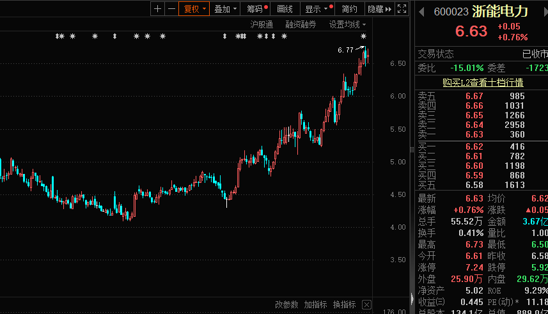Hide the side panel using 隐藏 arrows
This screenshot has width=548, height=314.
tap(379, 9)
